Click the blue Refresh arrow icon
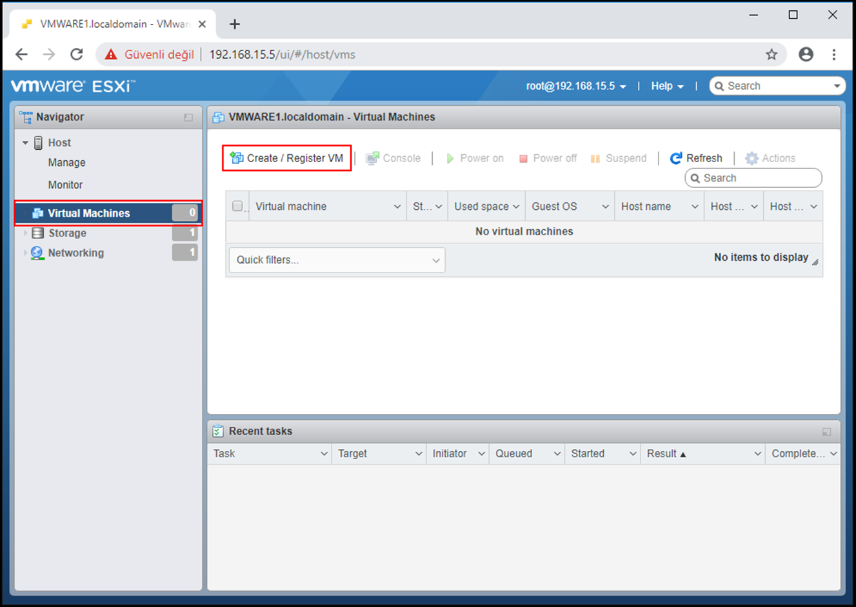Image resolution: width=856 pixels, height=607 pixels. coord(676,158)
